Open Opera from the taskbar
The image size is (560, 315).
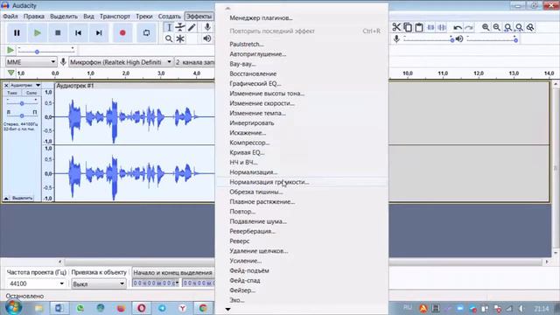click(142, 308)
